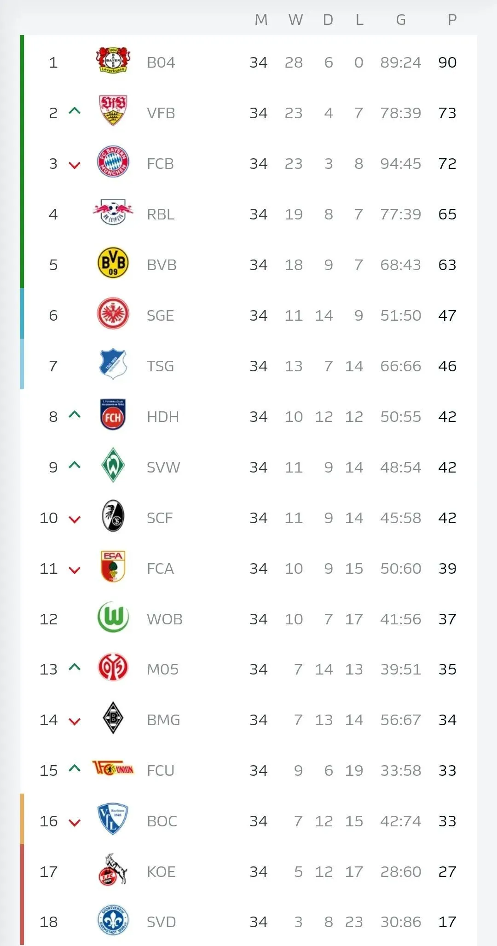Open the WOB team name
The height and width of the screenshot is (946, 497).
click(x=165, y=619)
